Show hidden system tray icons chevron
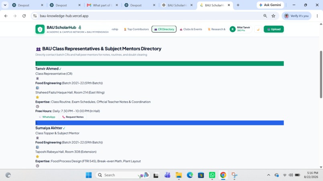Viewport: 323px width, 181px height. pyautogui.click(x=268, y=175)
